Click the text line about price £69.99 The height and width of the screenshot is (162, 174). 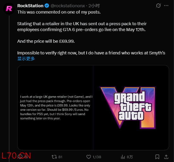coord(46,41)
